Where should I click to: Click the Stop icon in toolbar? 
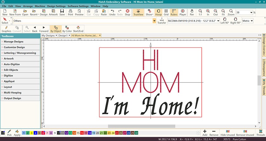tap(127, 12)
